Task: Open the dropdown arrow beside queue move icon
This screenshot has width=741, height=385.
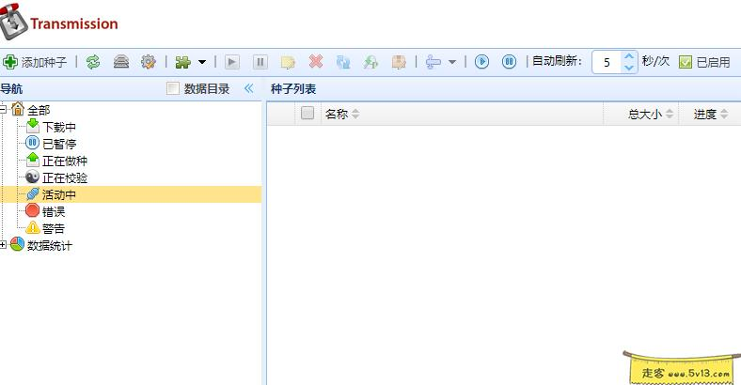Action: pos(452,62)
